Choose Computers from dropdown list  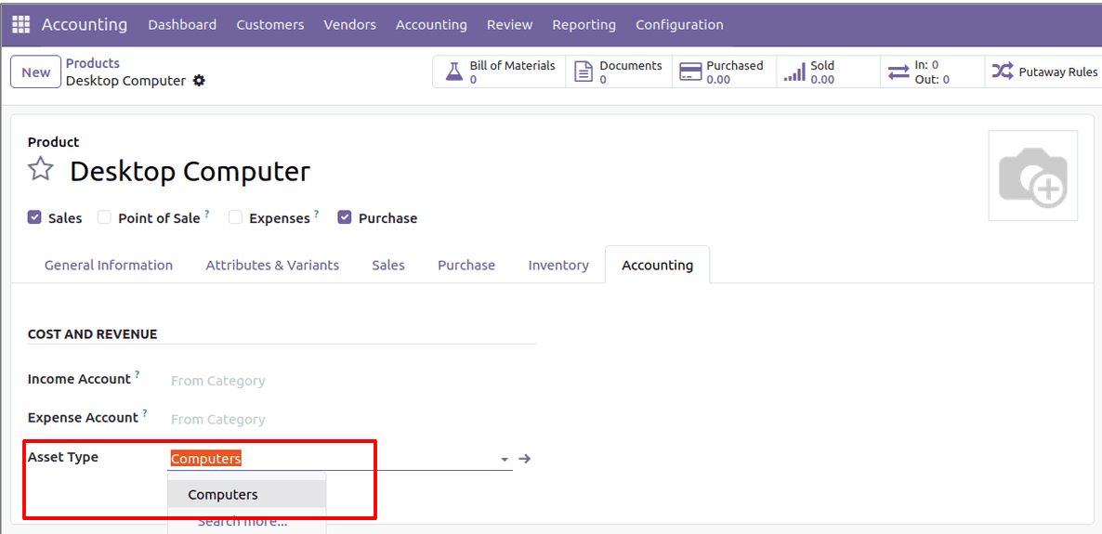[246, 495]
